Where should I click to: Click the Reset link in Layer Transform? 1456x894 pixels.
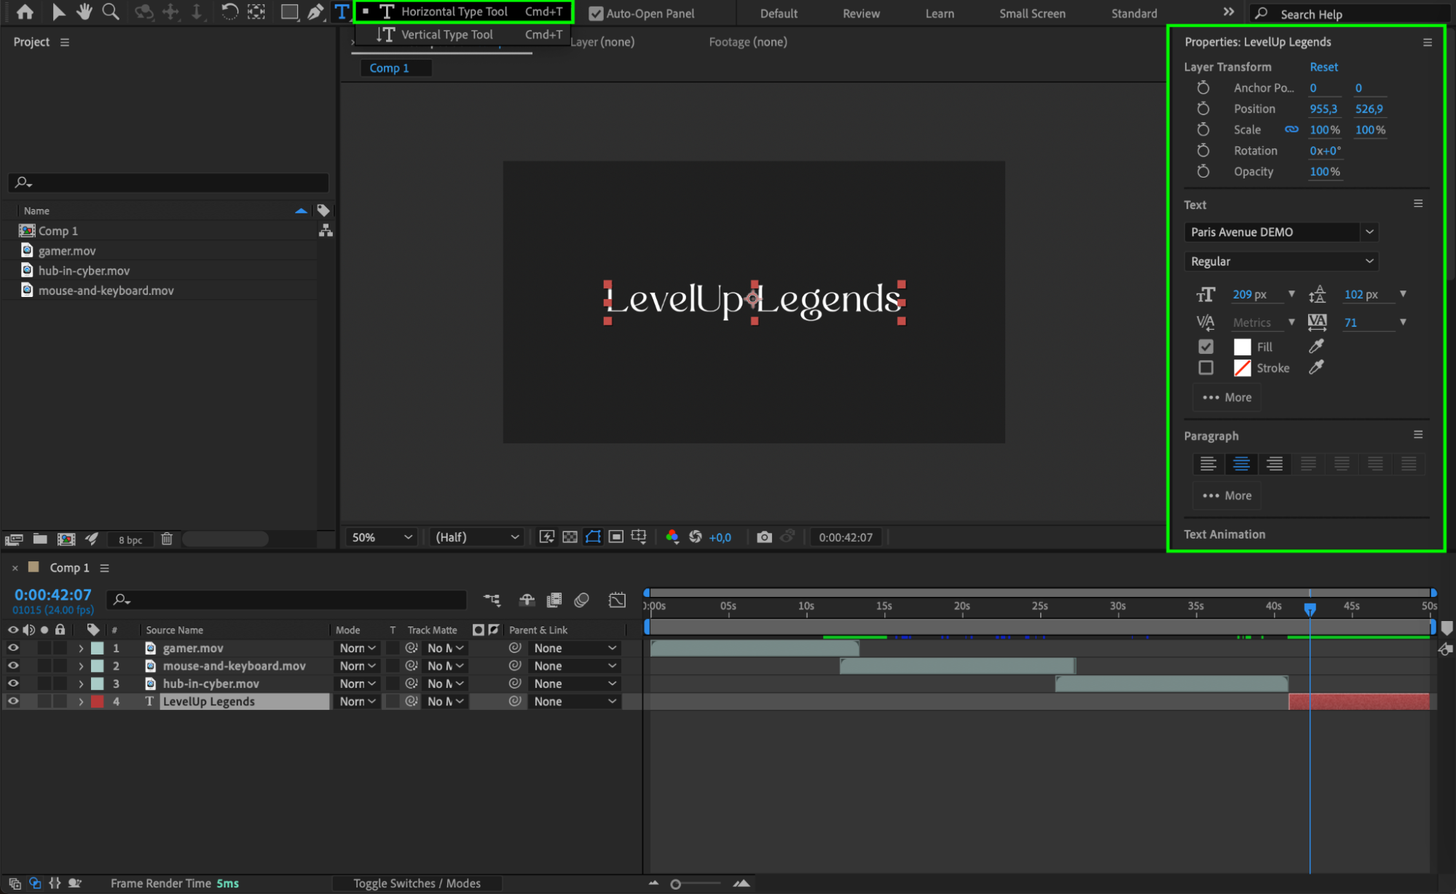point(1323,66)
